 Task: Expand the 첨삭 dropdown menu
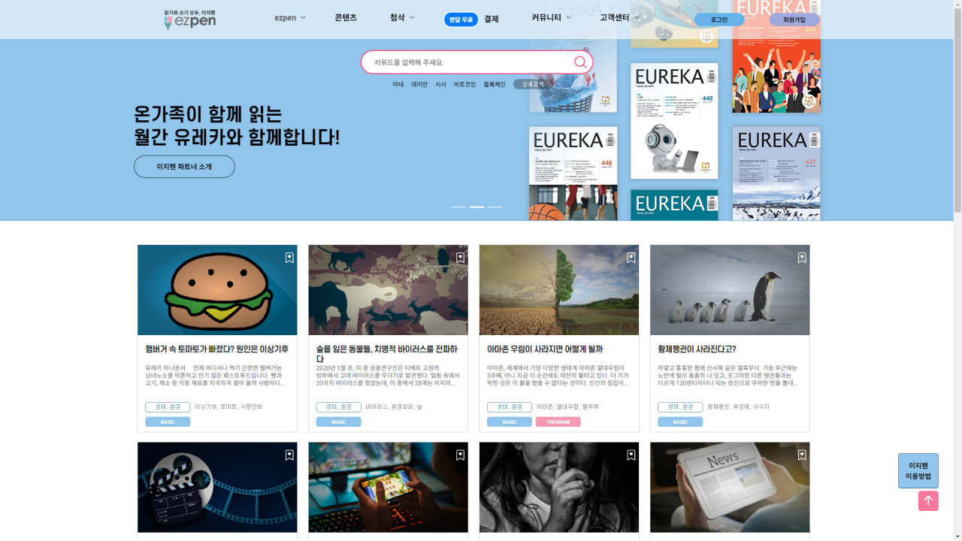point(402,18)
